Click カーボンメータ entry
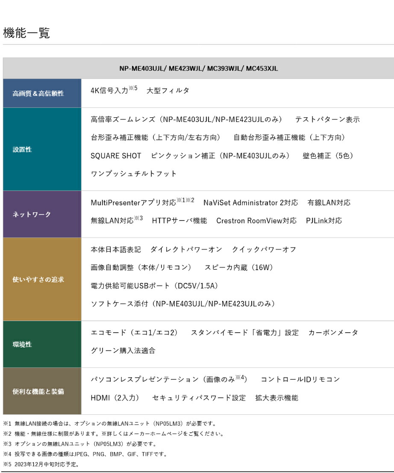Viewport: 394px width, 473px height. click(x=333, y=333)
